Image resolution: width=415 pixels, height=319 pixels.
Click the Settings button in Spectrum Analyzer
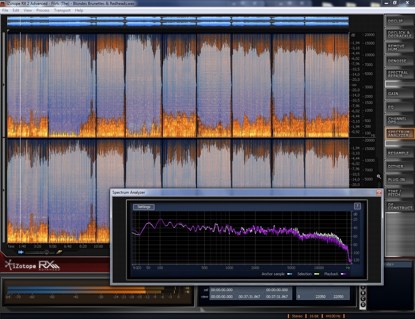click(144, 207)
